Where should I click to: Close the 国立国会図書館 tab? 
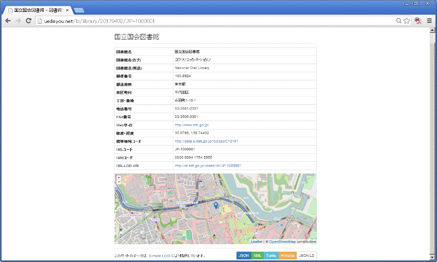[67, 10]
